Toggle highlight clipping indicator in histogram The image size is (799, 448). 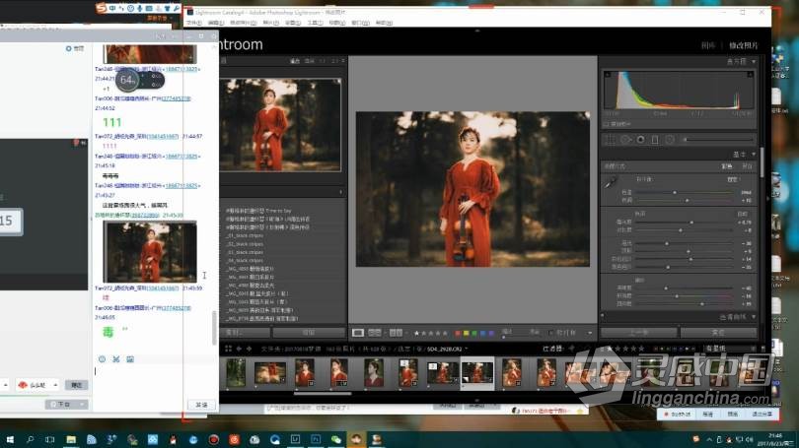(750, 75)
